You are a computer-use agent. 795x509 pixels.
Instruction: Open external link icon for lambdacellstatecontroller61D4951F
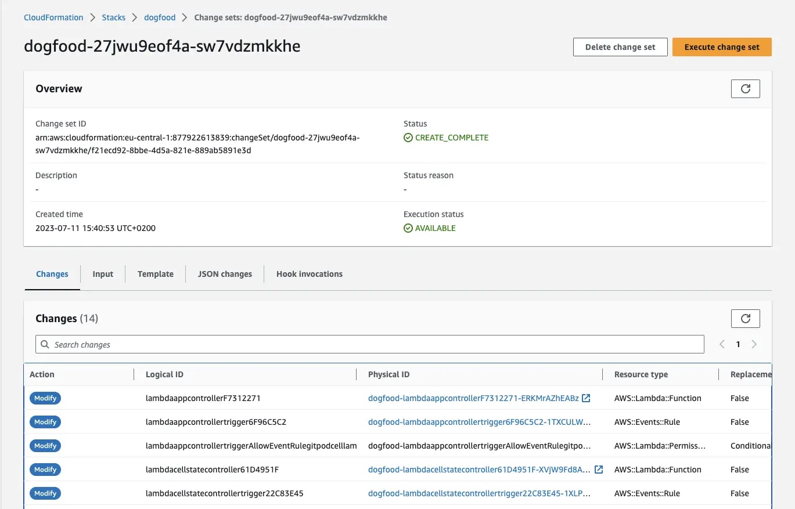click(x=599, y=470)
